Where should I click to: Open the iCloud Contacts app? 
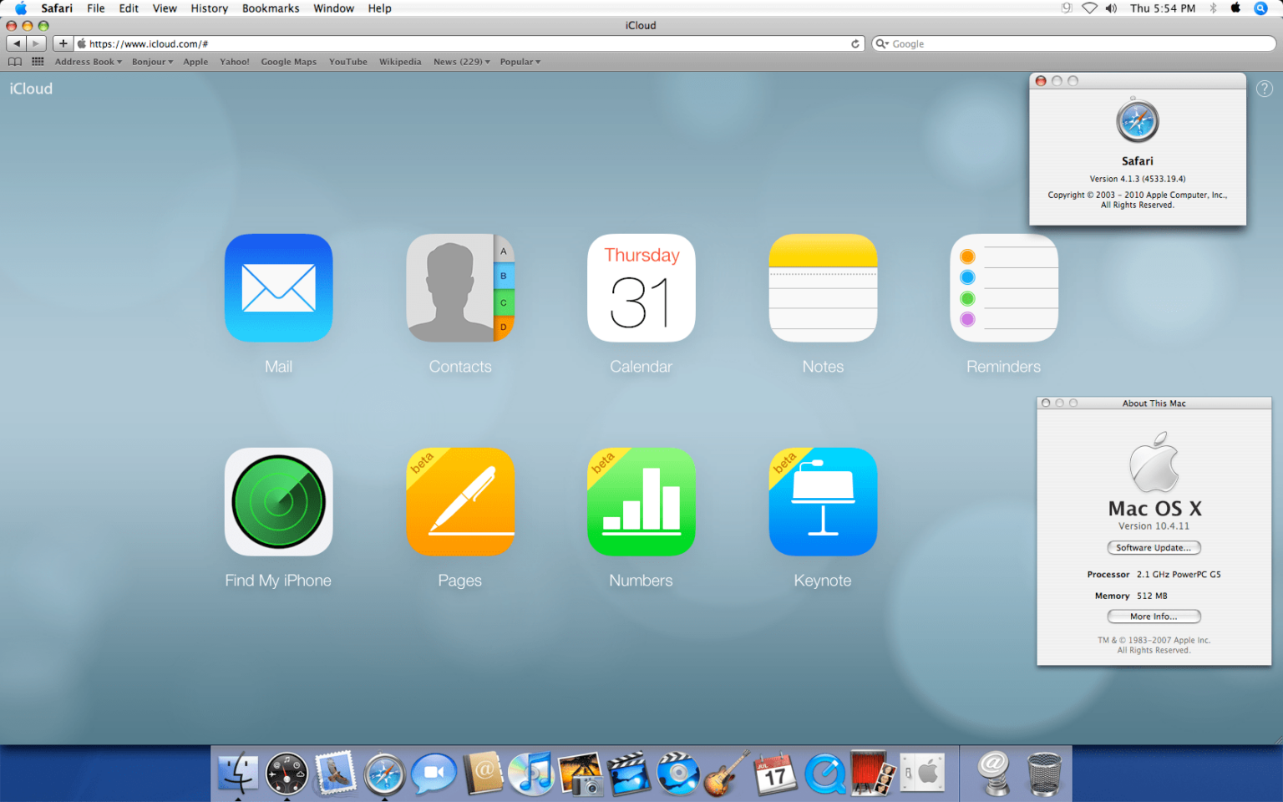click(460, 287)
